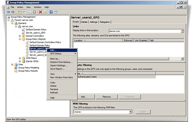Click the Properties button
193x122 pixels.
coord(130,97)
